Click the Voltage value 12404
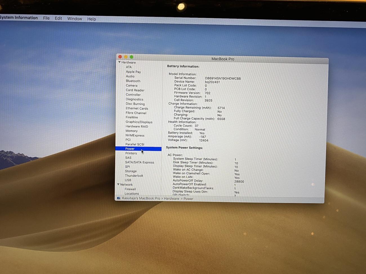The height and width of the screenshot is (274, 366). 204,141
